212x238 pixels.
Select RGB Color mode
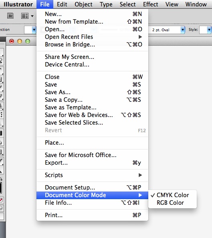point(172,203)
